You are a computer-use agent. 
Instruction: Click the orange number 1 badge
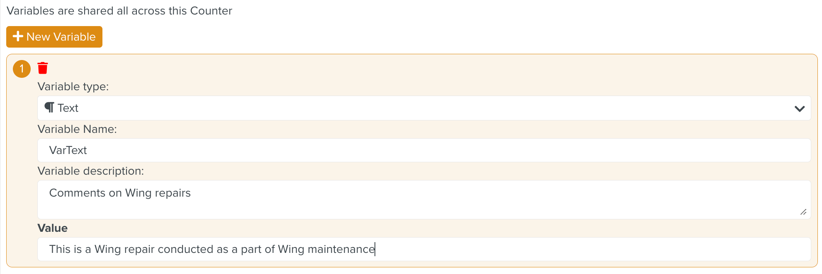pos(22,69)
